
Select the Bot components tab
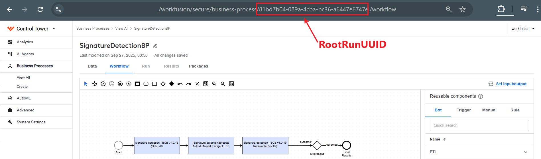(x=438, y=110)
